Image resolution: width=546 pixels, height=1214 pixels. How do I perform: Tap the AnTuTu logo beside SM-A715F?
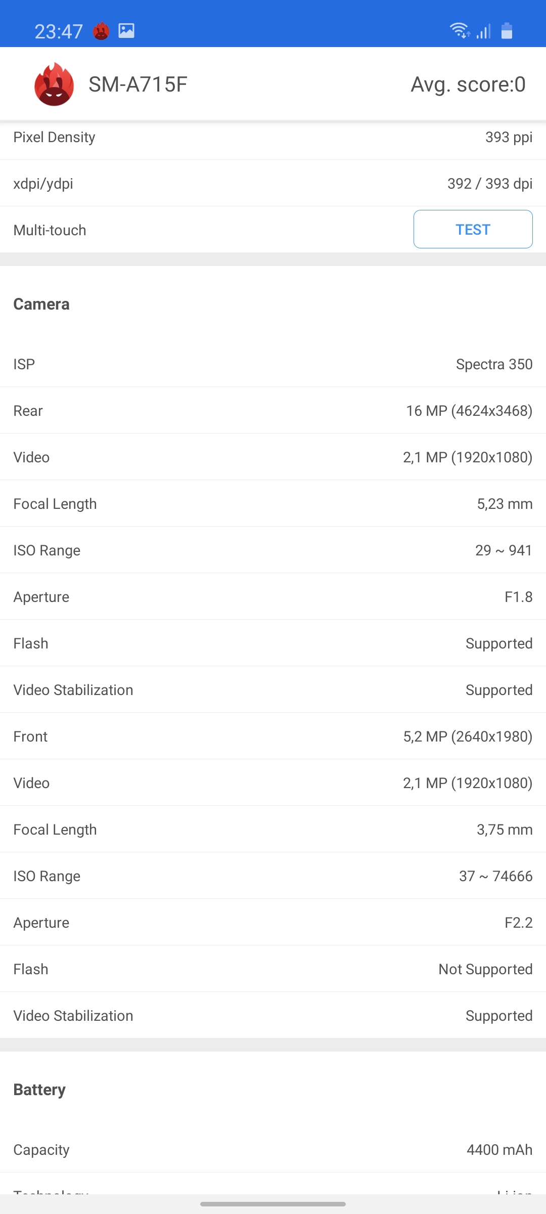click(x=54, y=84)
